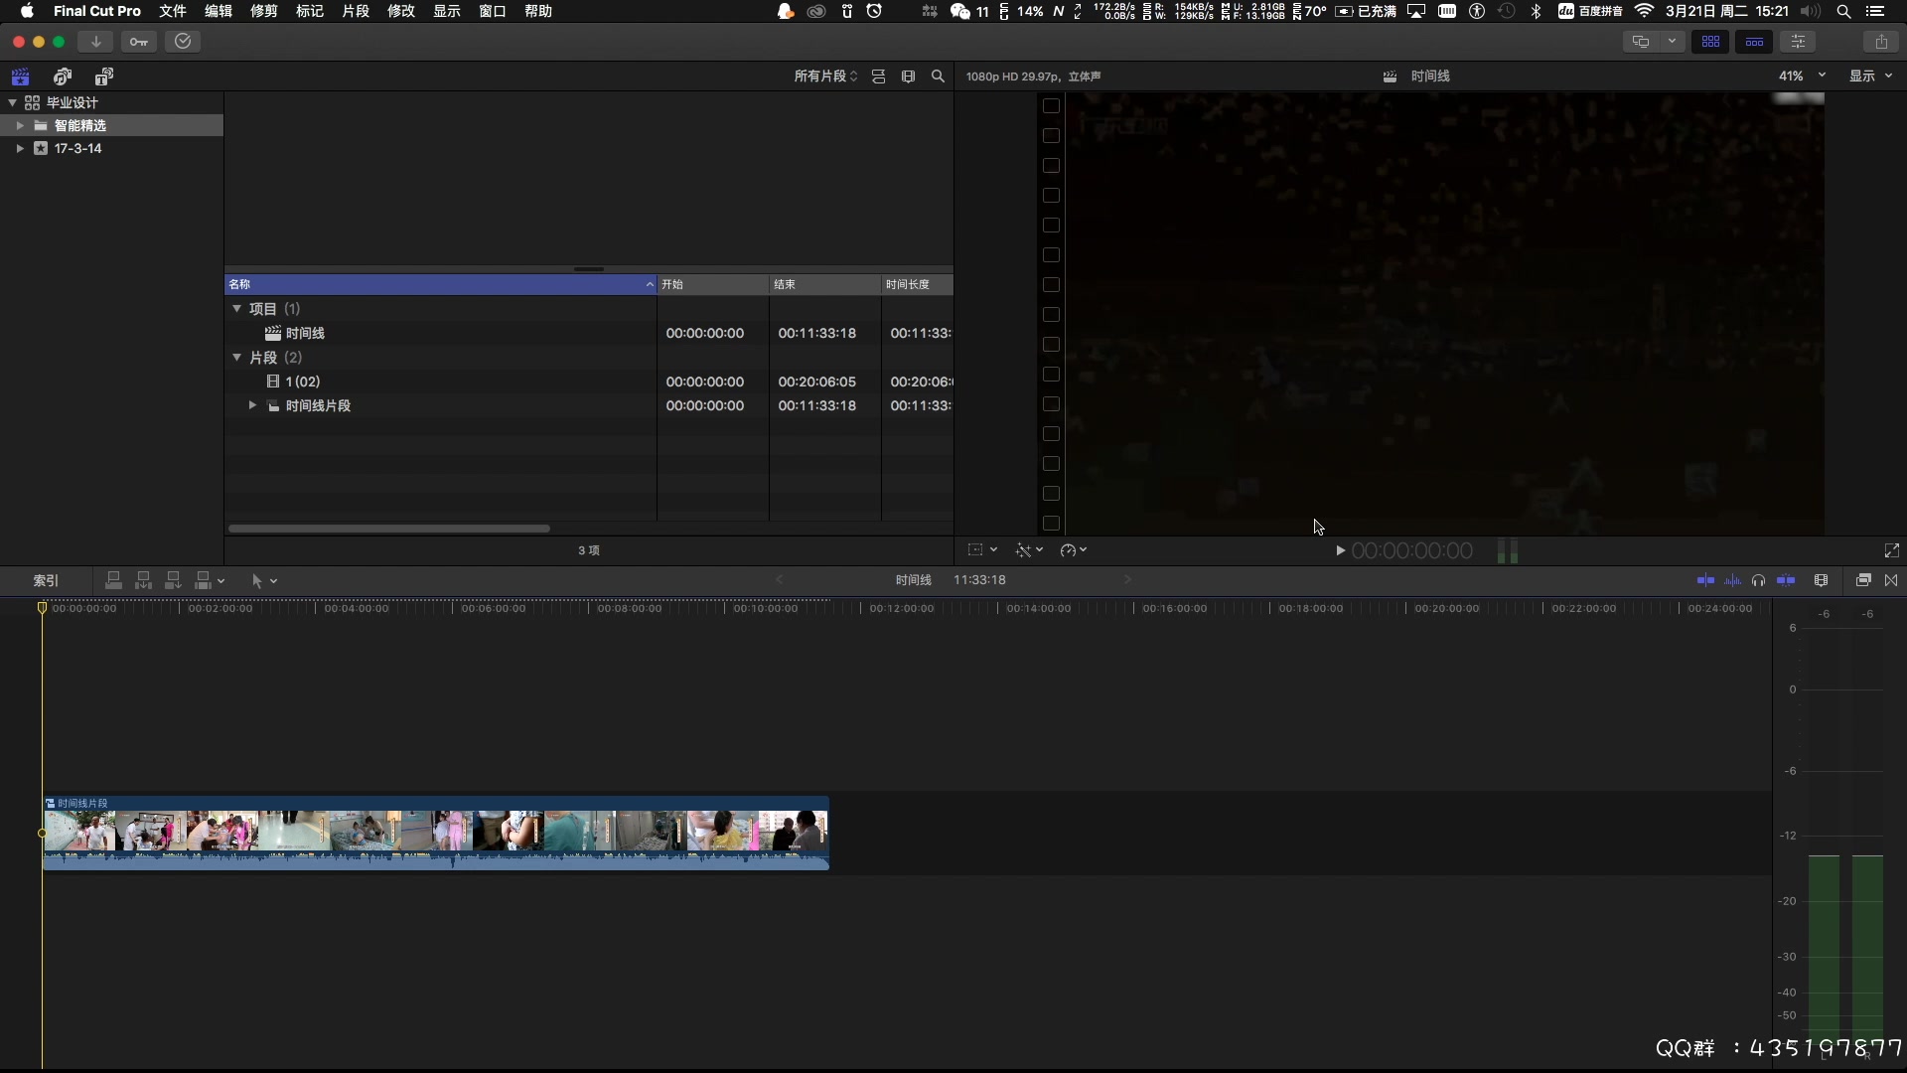Click the viewer fullscreen button
This screenshot has width=1907, height=1073.
[1891, 549]
